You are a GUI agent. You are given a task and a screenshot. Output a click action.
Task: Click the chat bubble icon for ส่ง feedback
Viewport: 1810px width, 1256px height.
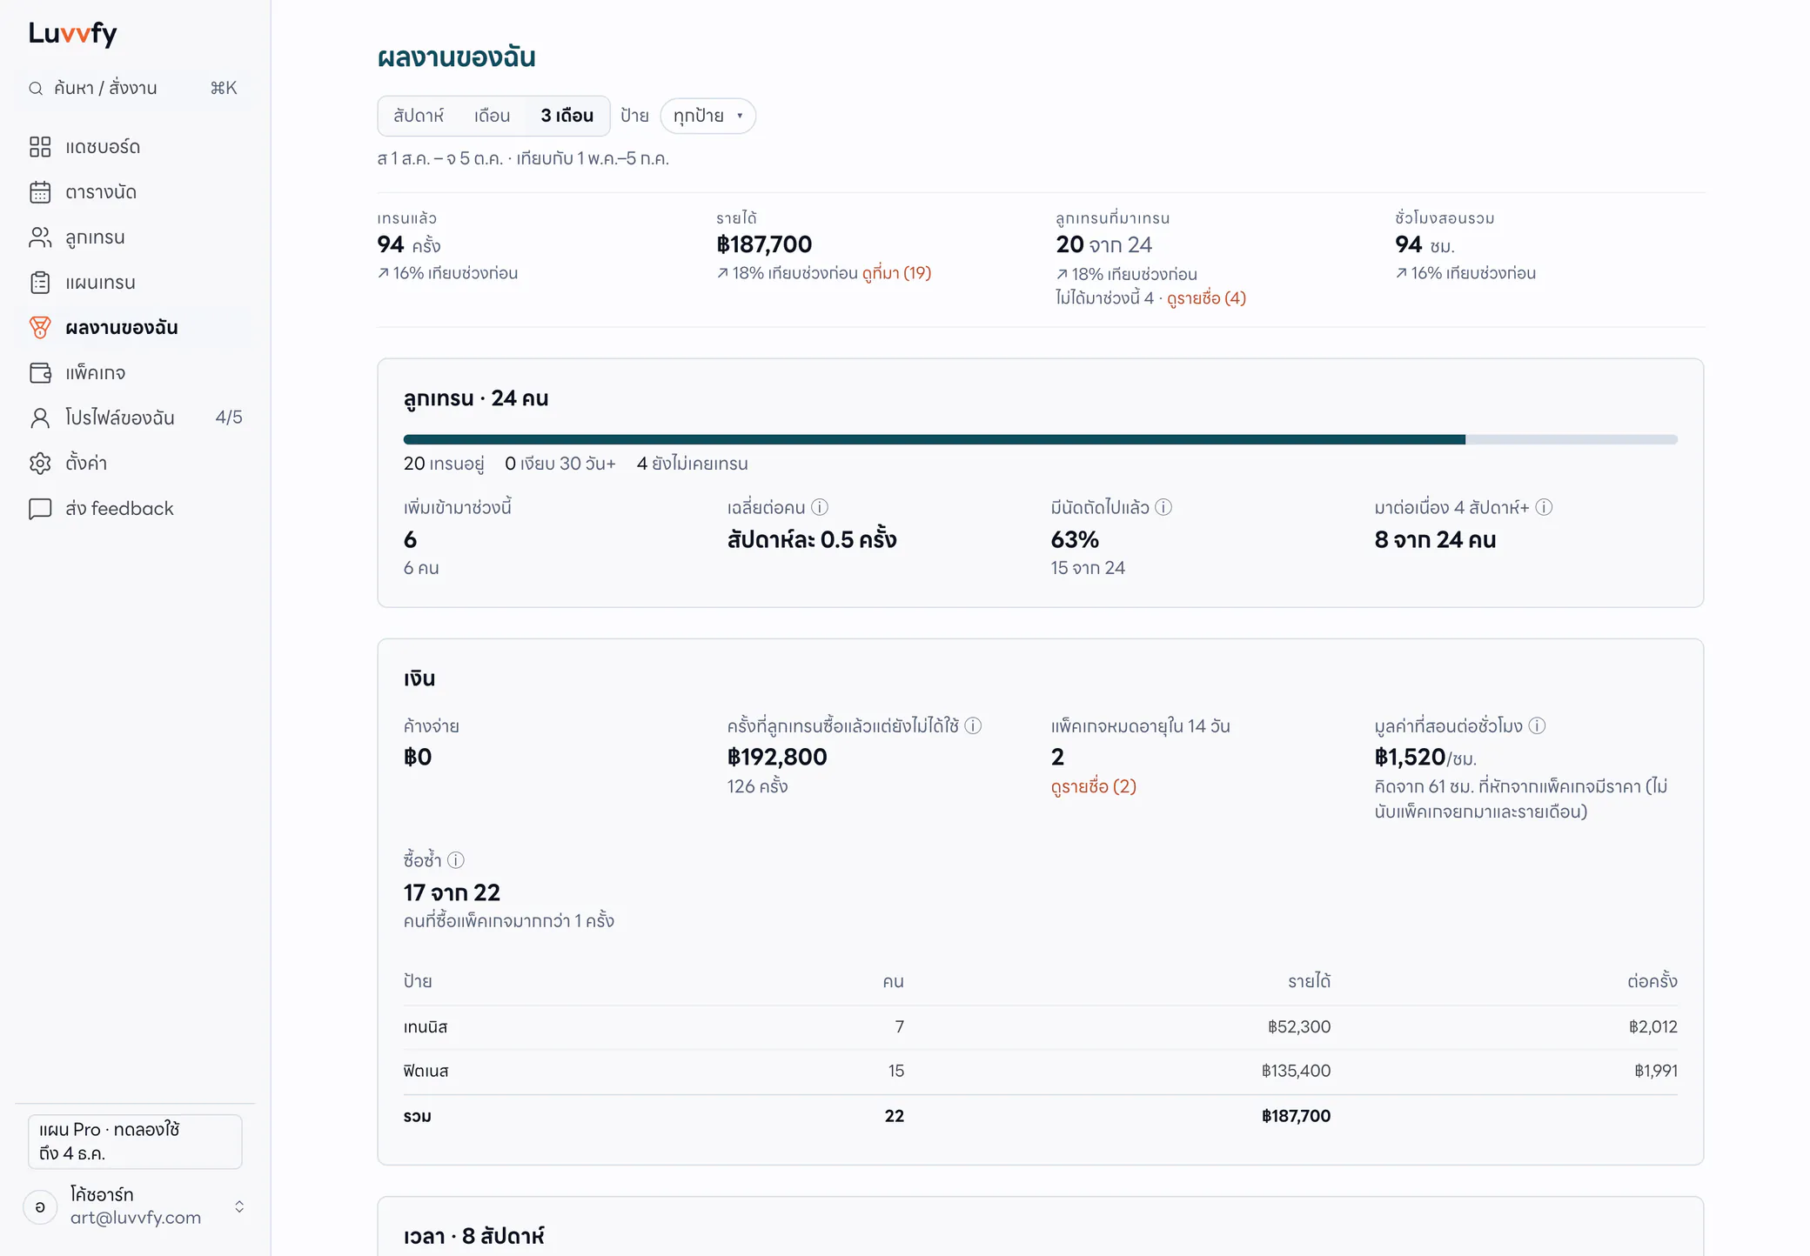[x=40, y=509]
